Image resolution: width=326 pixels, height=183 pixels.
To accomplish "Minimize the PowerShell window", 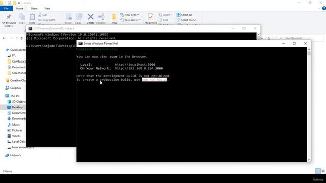I will (x=283, y=43).
